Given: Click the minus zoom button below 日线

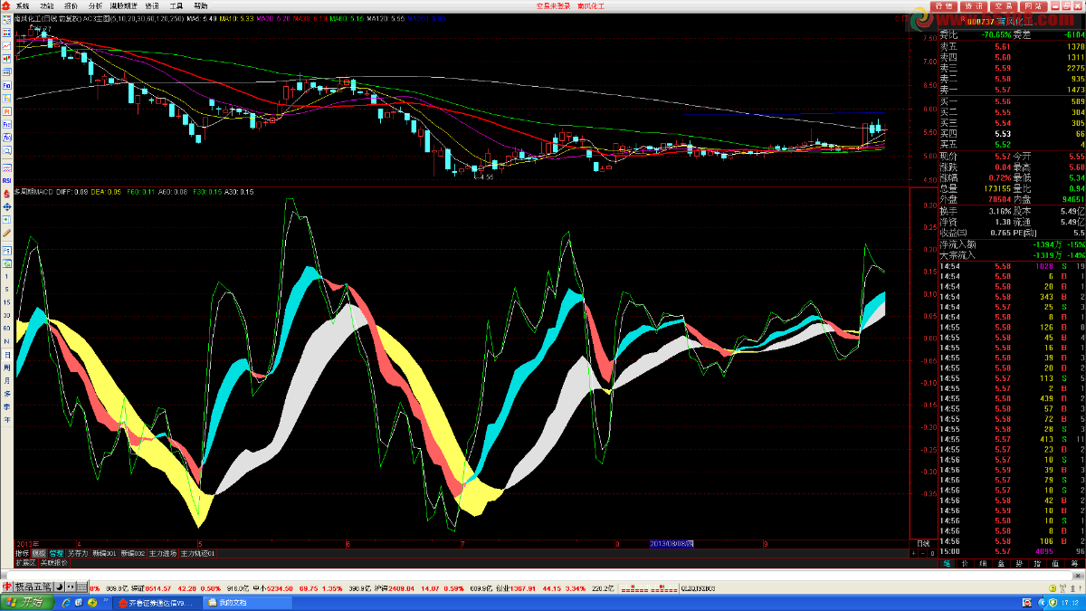Looking at the screenshot, I should (922, 553).
